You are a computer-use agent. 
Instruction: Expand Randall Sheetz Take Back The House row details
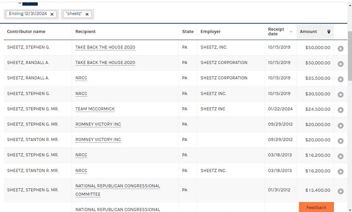point(340,64)
